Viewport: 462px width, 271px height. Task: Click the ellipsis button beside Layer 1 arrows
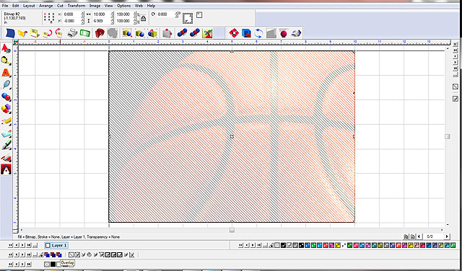point(35,245)
